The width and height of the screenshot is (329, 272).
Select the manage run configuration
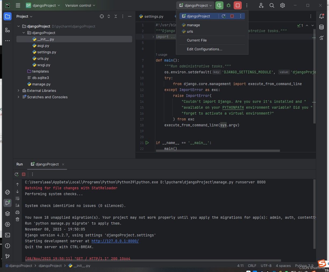[212, 25]
